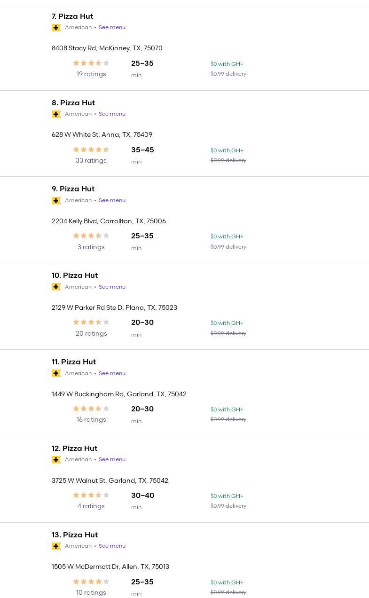369x598 pixels.
Task: Click the 2204 Kelly Blvd Carrollton address
Action: pyautogui.click(x=109, y=221)
